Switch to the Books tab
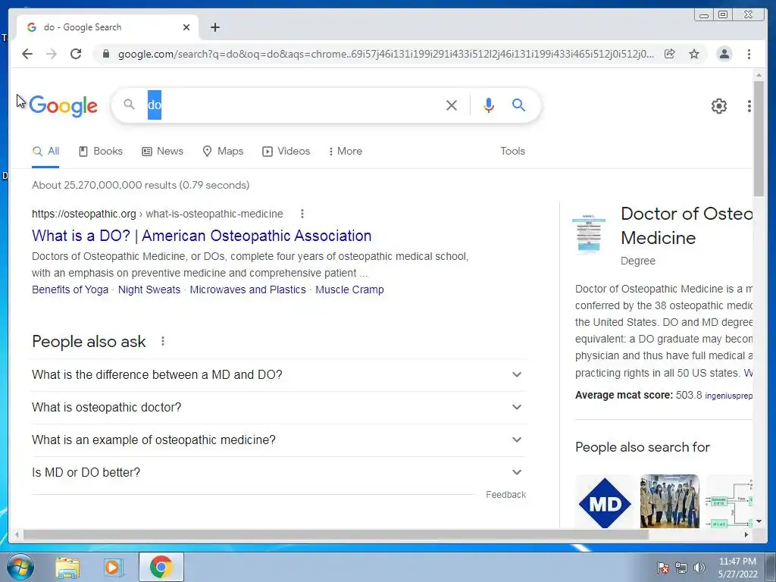Image resolution: width=776 pixels, height=582 pixels. tap(101, 151)
